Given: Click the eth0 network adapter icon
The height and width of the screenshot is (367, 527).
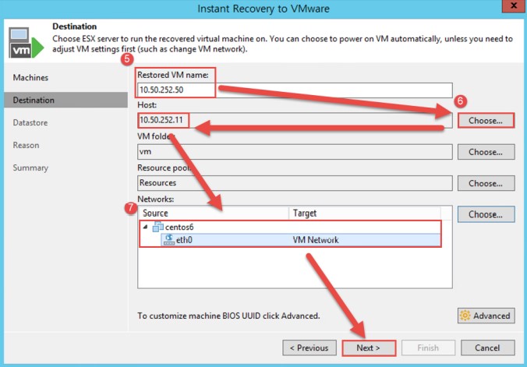Looking at the screenshot, I should click(168, 240).
